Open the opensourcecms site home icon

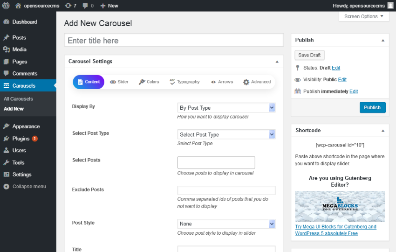click(x=18, y=6)
